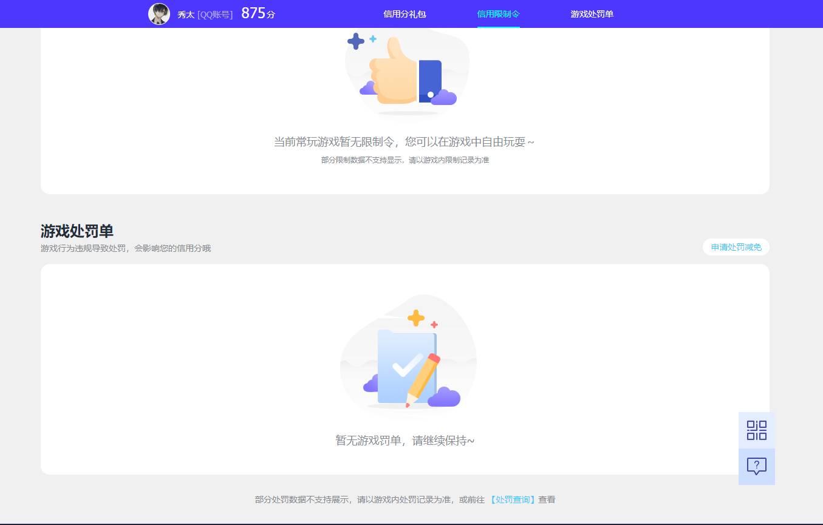Switch to the 信用分礼包 tab
The image size is (823, 525).
pos(404,13)
